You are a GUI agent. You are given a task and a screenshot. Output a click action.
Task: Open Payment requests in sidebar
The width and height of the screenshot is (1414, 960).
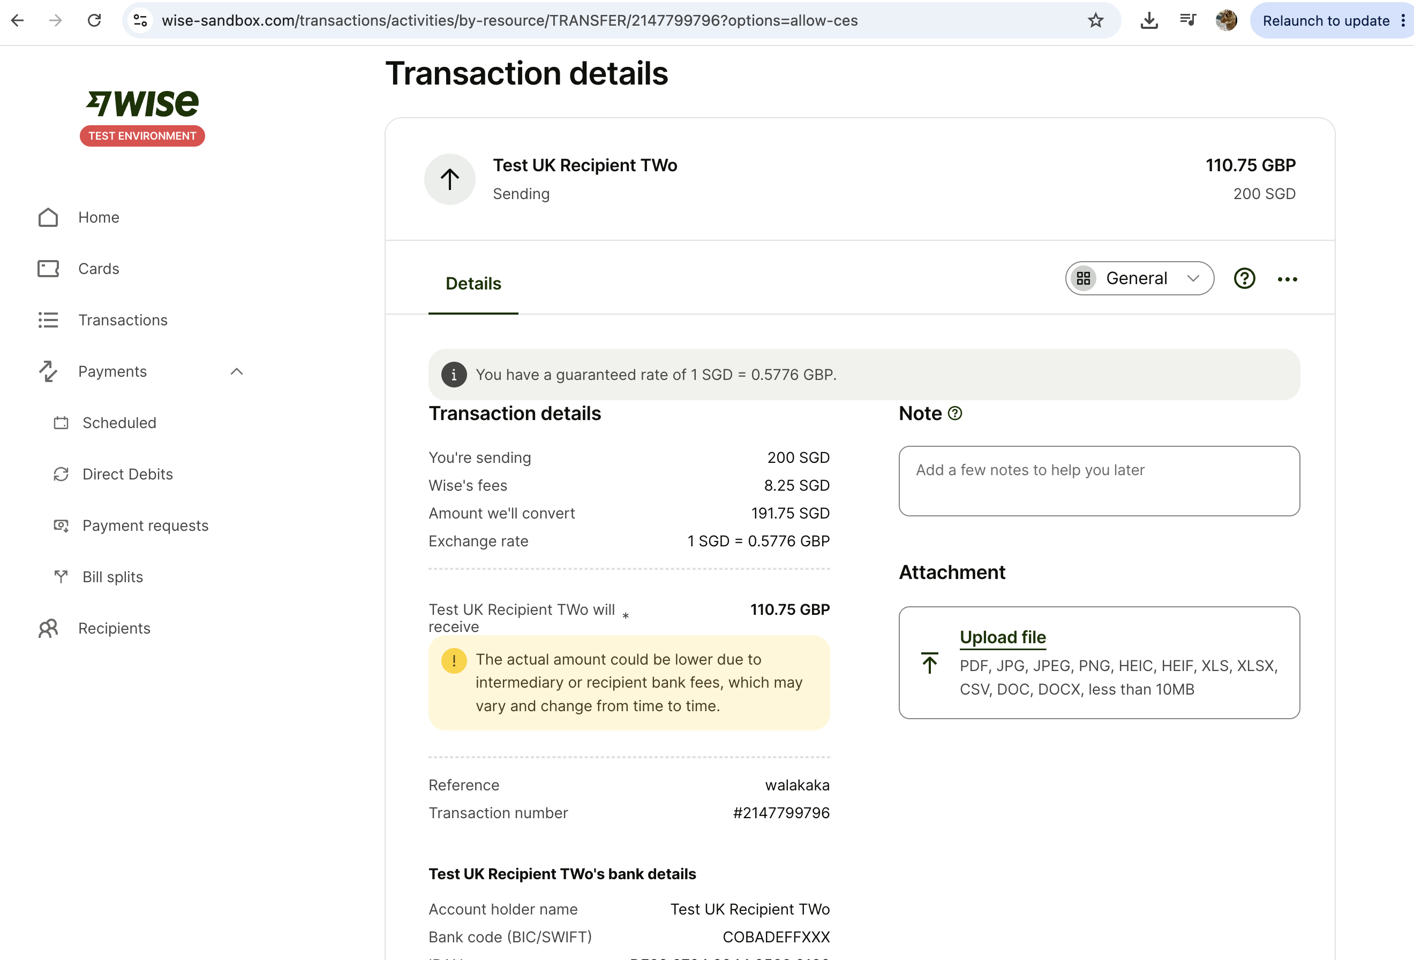145,525
